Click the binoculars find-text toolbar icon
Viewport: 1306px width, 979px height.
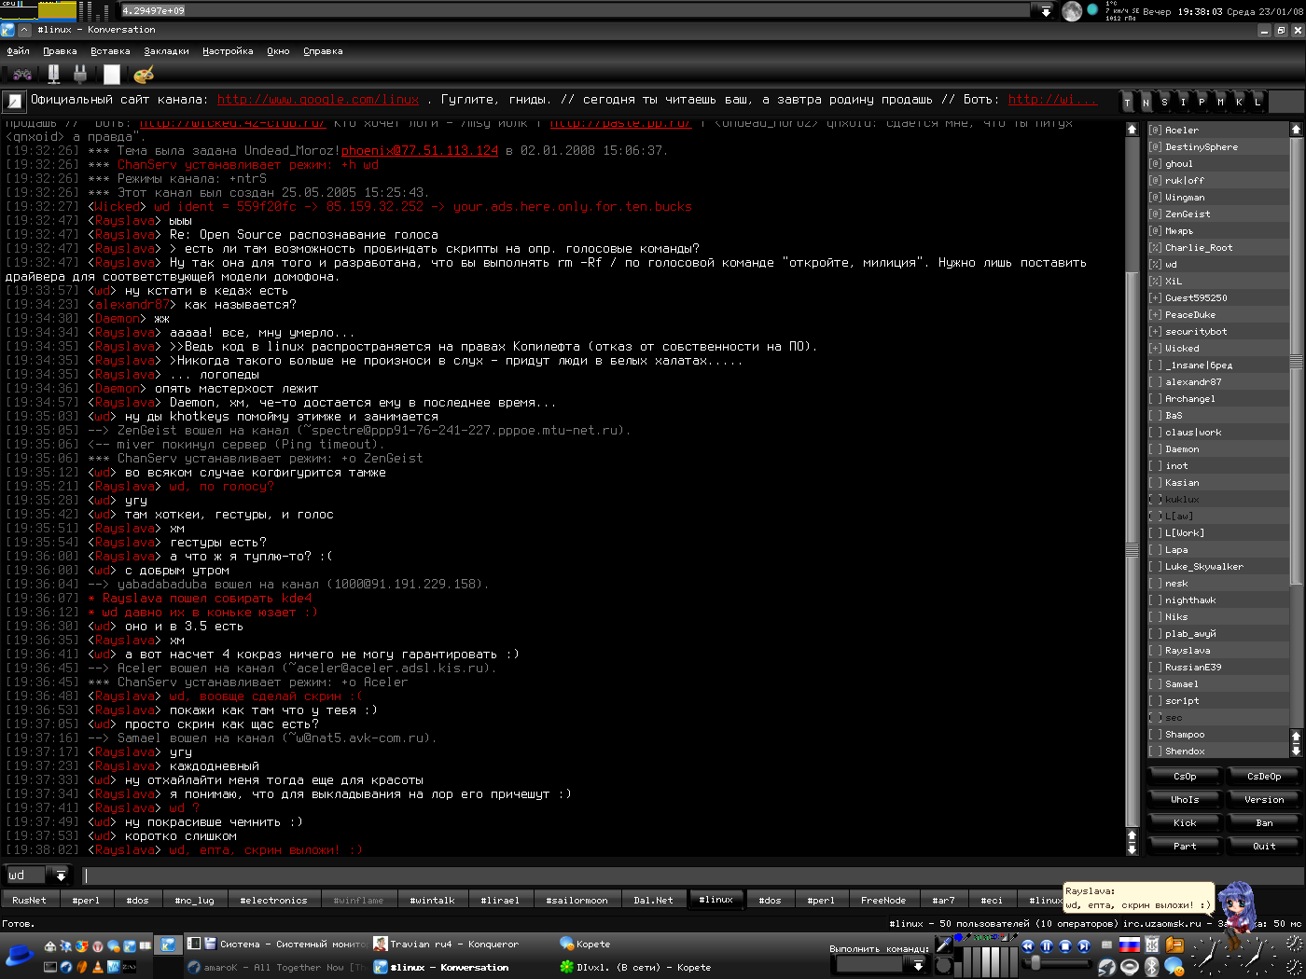(22, 74)
